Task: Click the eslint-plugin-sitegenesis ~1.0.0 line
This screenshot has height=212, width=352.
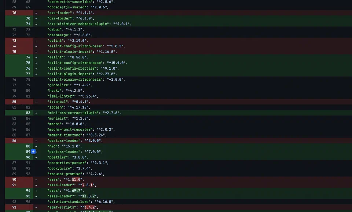Action: tap(179, 80)
